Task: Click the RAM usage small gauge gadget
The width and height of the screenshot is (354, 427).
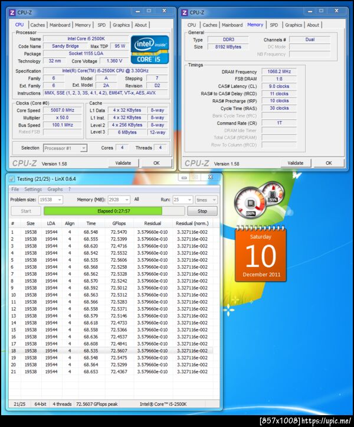Action: [x=273, y=194]
